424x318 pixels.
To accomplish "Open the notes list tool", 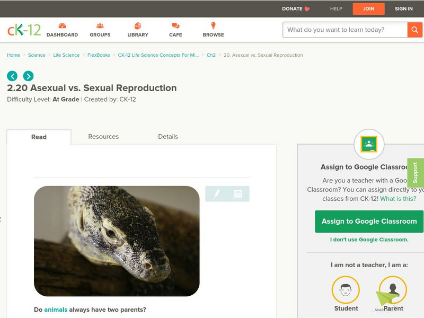I will (x=238, y=194).
